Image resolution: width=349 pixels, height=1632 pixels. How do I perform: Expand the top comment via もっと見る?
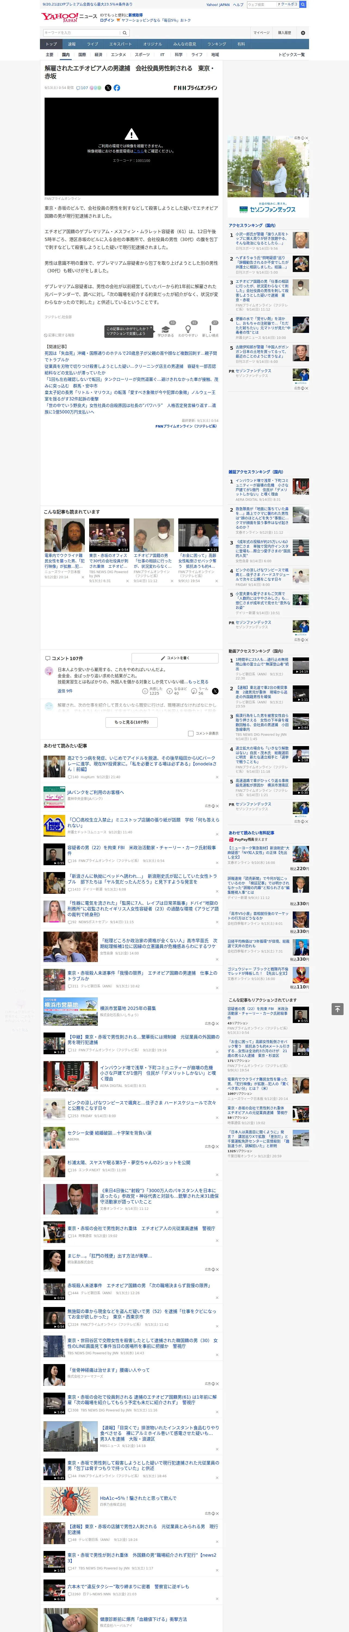coord(198,682)
